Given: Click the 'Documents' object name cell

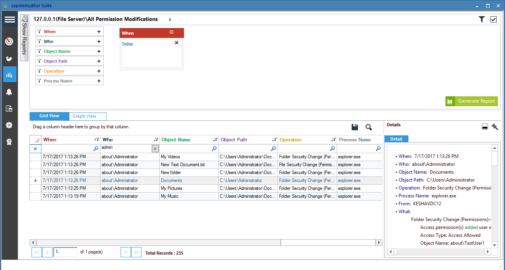Looking at the screenshot, I should point(189,180).
